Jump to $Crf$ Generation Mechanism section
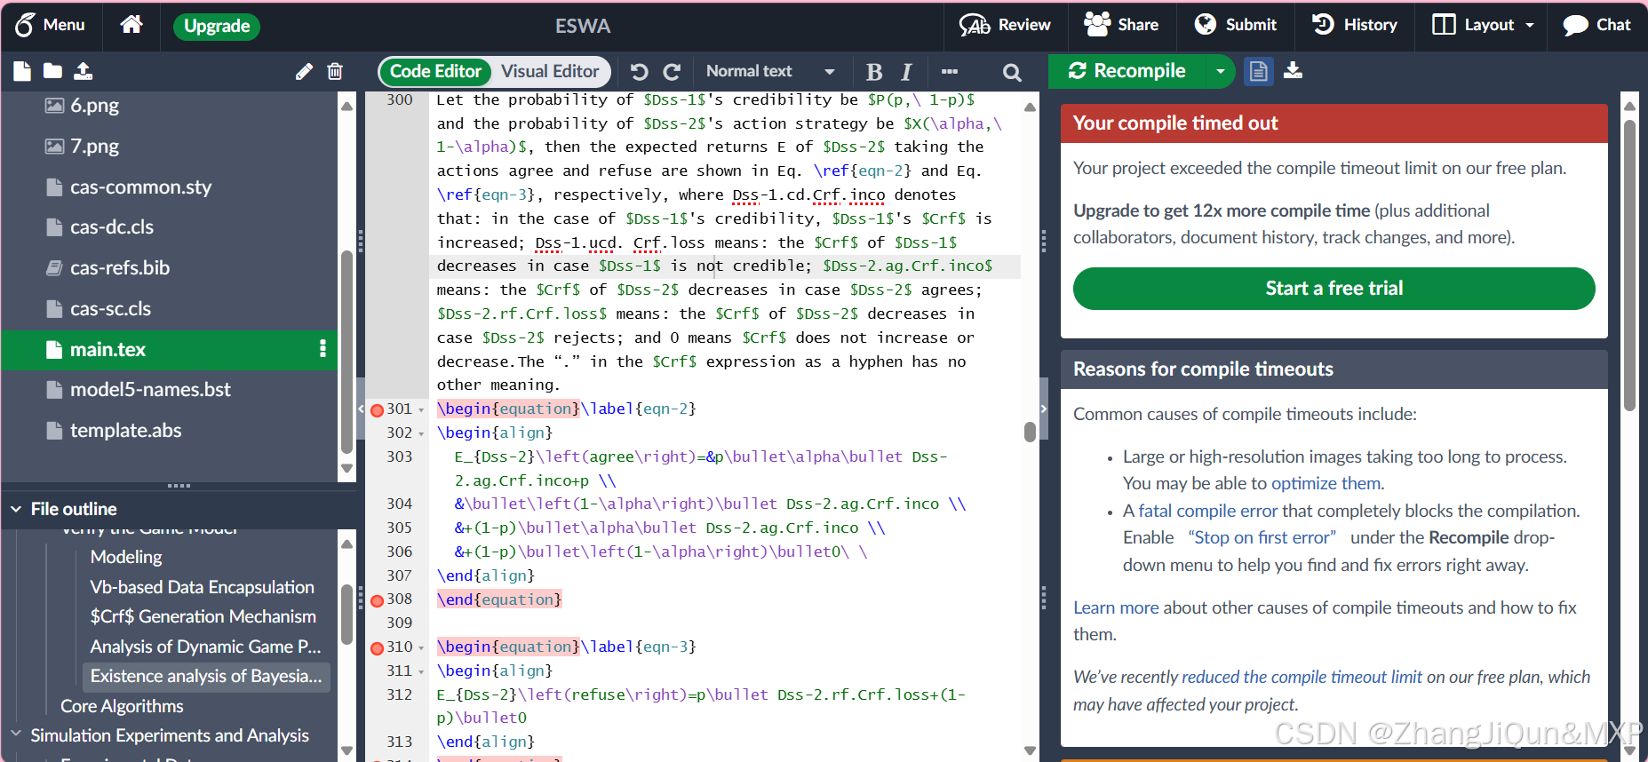Image resolution: width=1648 pixels, height=762 pixels. (x=203, y=616)
